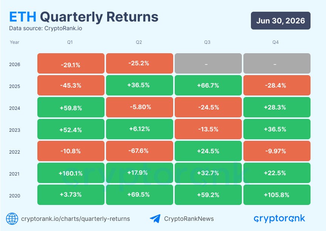Click the Data source: CryptoRank.io text
326x231 pixels.
coord(46,28)
